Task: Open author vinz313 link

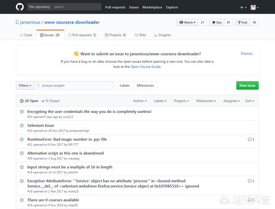Action: pos(68,117)
